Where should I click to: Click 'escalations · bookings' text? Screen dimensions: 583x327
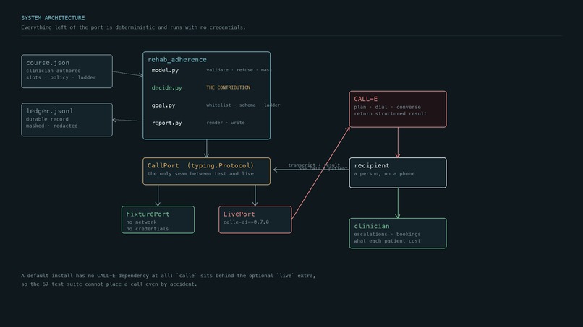tap(387, 234)
